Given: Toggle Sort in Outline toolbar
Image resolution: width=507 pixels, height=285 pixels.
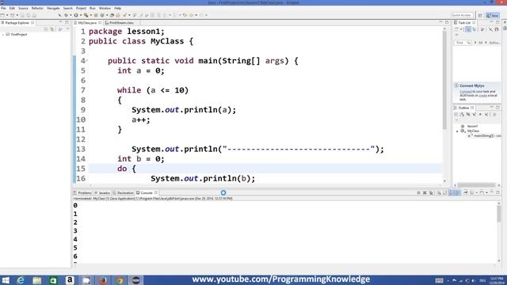Looking at the screenshot, I should pyautogui.click(x=462, y=114).
